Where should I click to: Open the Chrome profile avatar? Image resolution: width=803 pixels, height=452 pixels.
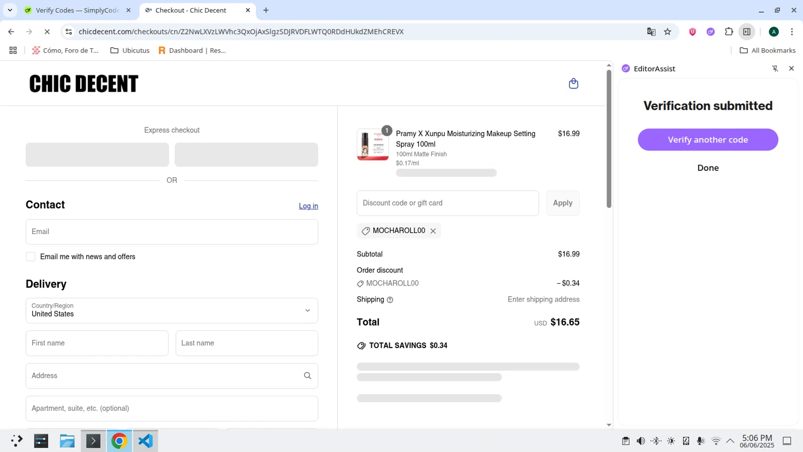[x=774, y=32]
